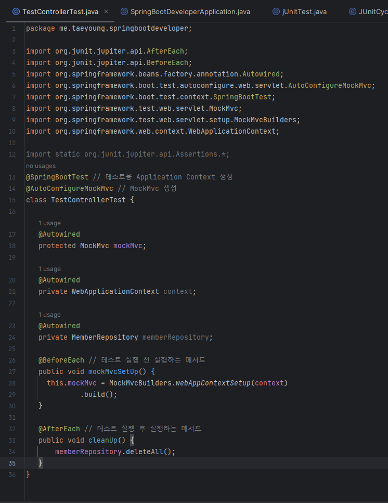Click the @Autowired annotation on line 23

point(59,326)
